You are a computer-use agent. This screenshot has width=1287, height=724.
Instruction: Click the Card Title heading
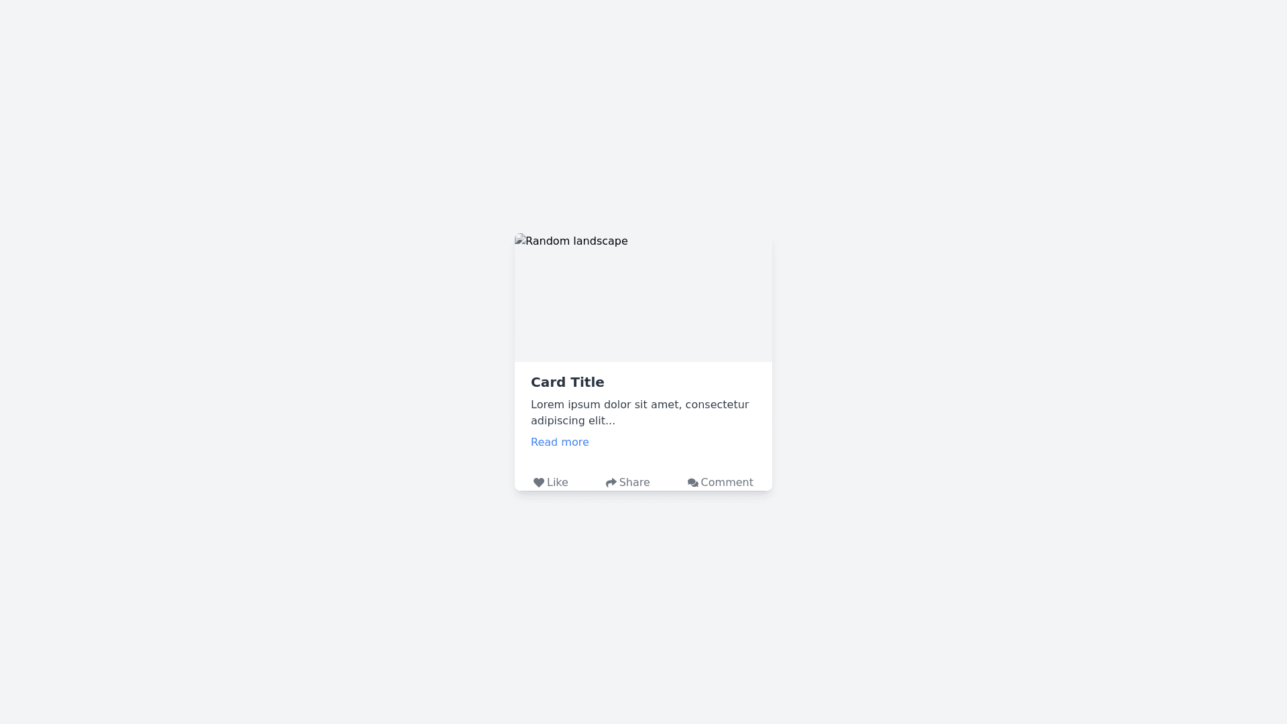pos(567,382)
